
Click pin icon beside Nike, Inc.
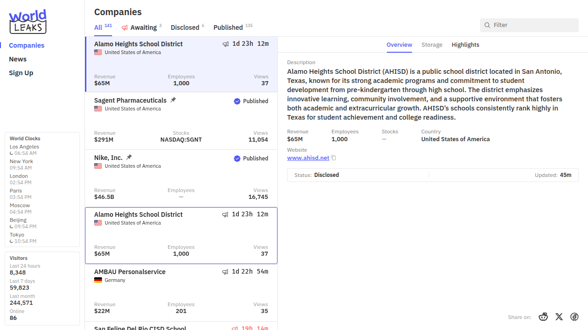[x=129, y=157]
